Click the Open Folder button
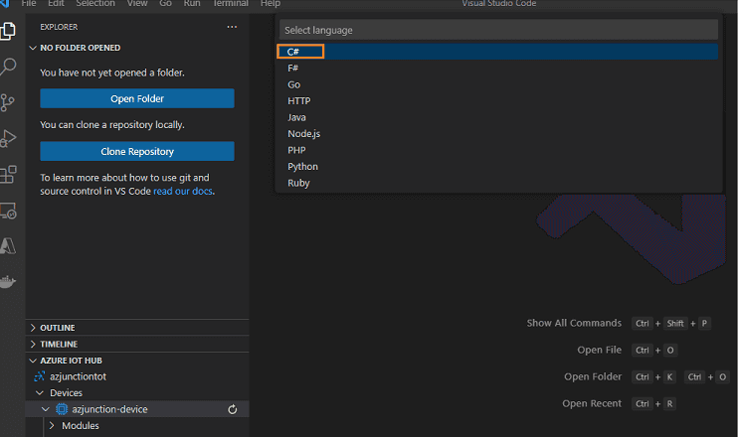Image resolution: width=738 pixels, height=437 pixels. [x=137, y=98]
